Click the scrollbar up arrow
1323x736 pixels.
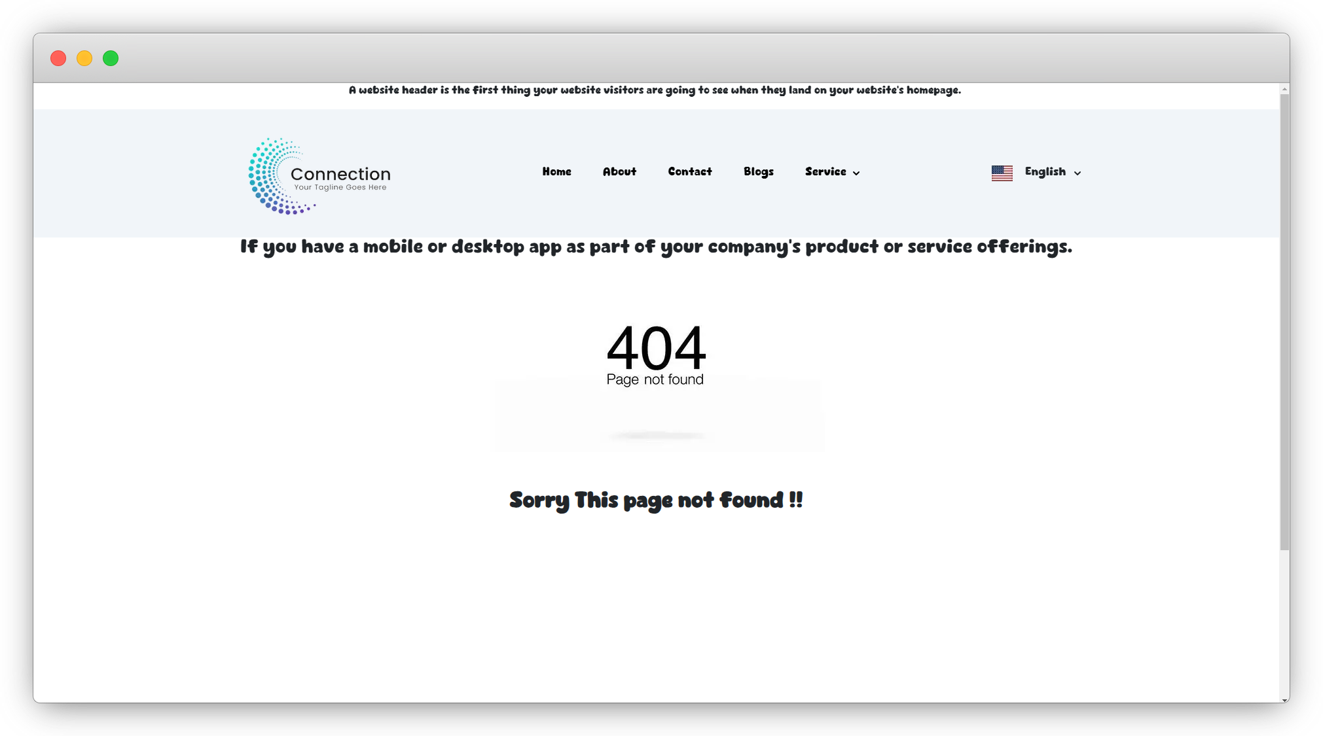click(1284, 89)
